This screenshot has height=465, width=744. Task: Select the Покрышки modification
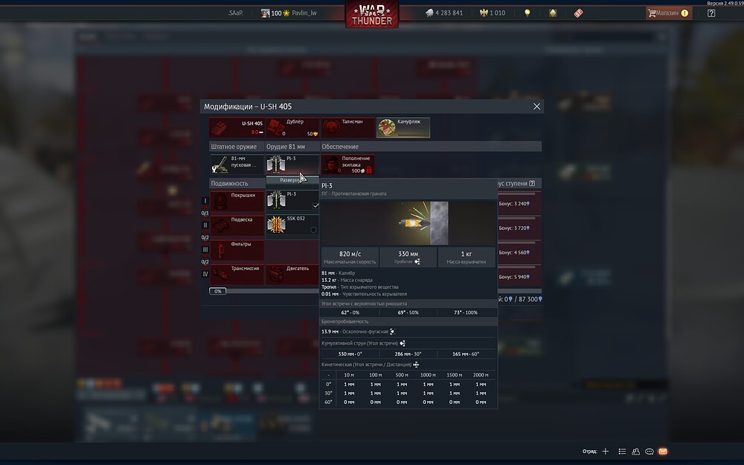pyautogui.click(x=237, y=201)
